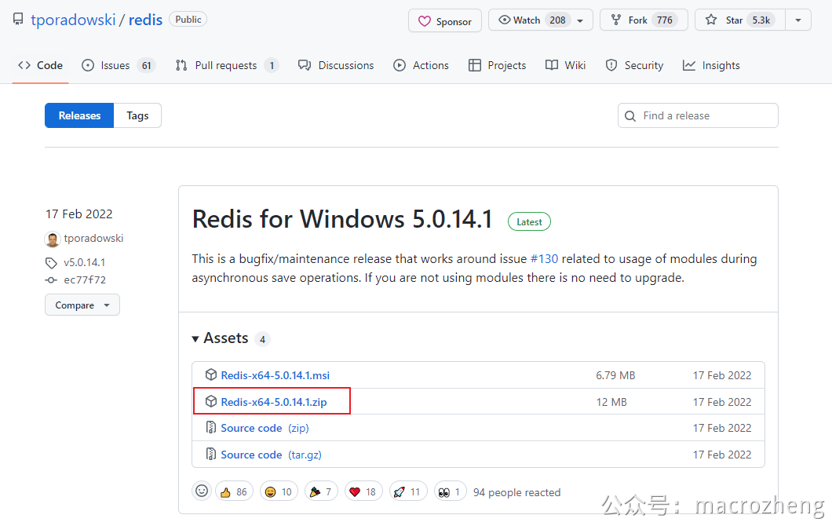Sponsor this repository
Viewport: 832px width, 526px height.
[x=445, y=21]
